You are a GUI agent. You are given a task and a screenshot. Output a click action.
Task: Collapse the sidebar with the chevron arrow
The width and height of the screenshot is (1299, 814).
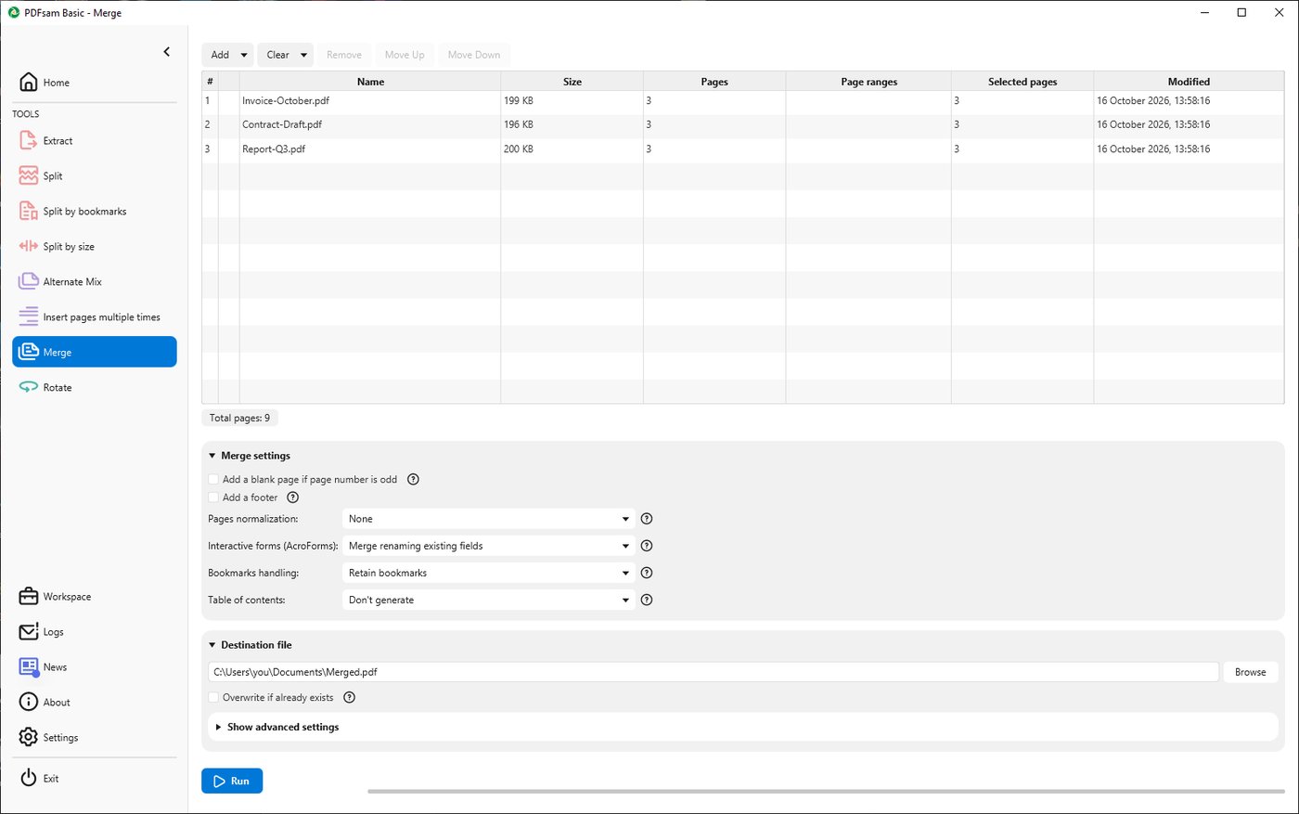coord(167,52)
